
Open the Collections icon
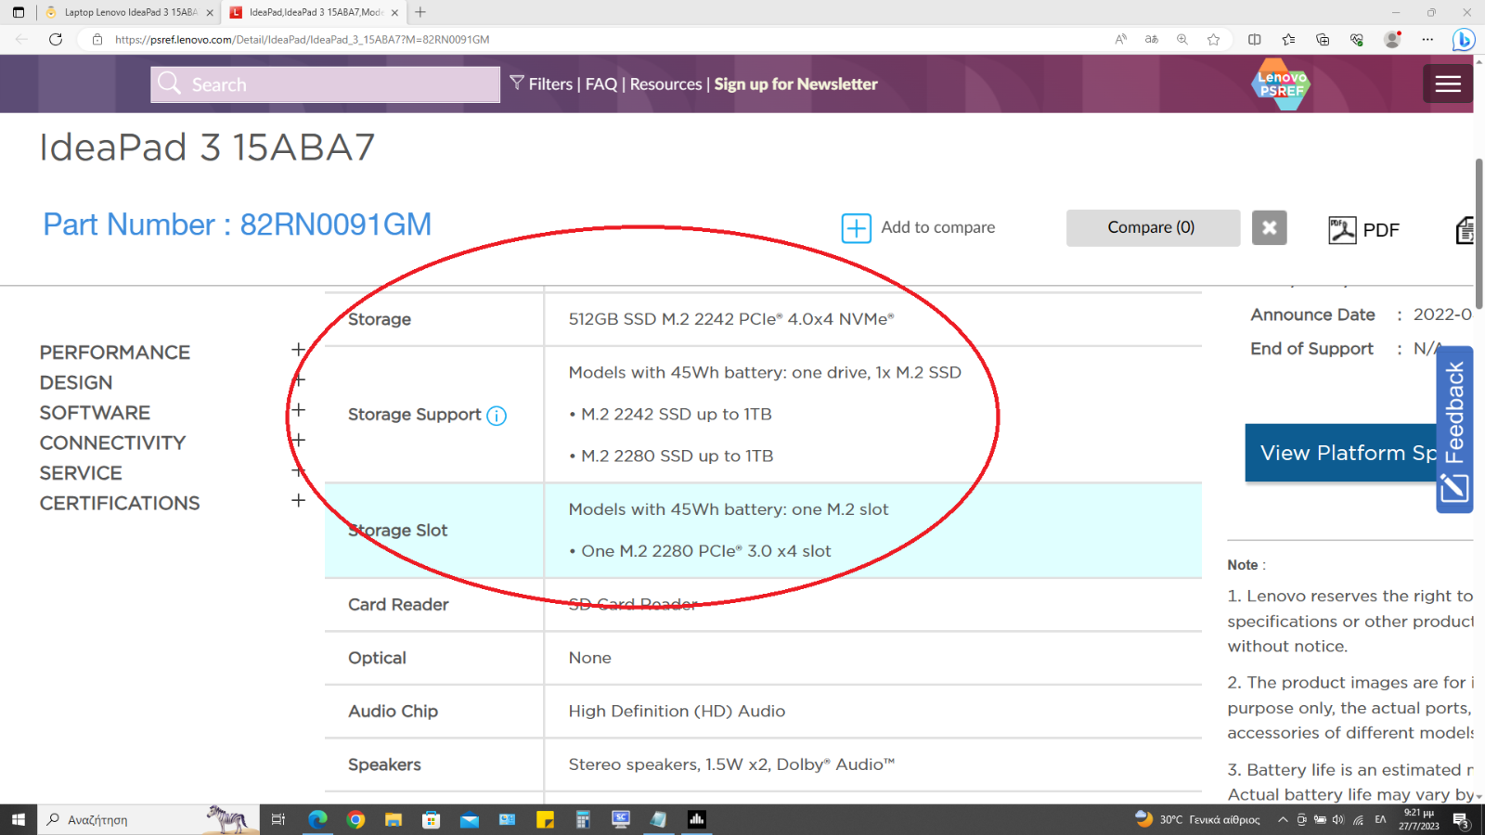tap(1323, 39)
